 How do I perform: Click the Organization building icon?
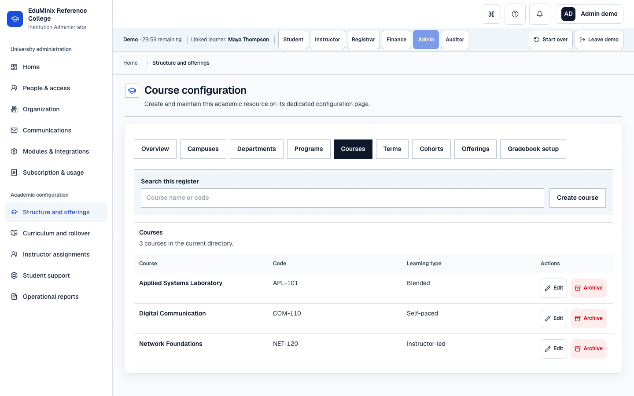[x=14, y=109]
